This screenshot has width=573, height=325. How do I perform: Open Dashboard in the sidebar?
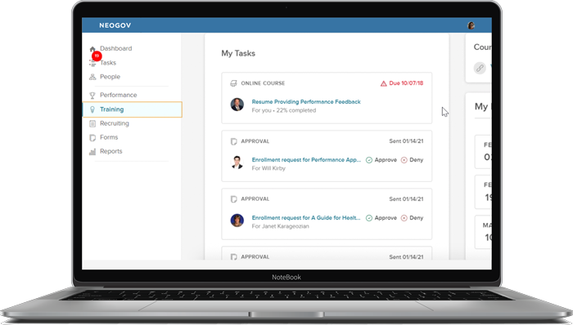click(x=116, y=48)
